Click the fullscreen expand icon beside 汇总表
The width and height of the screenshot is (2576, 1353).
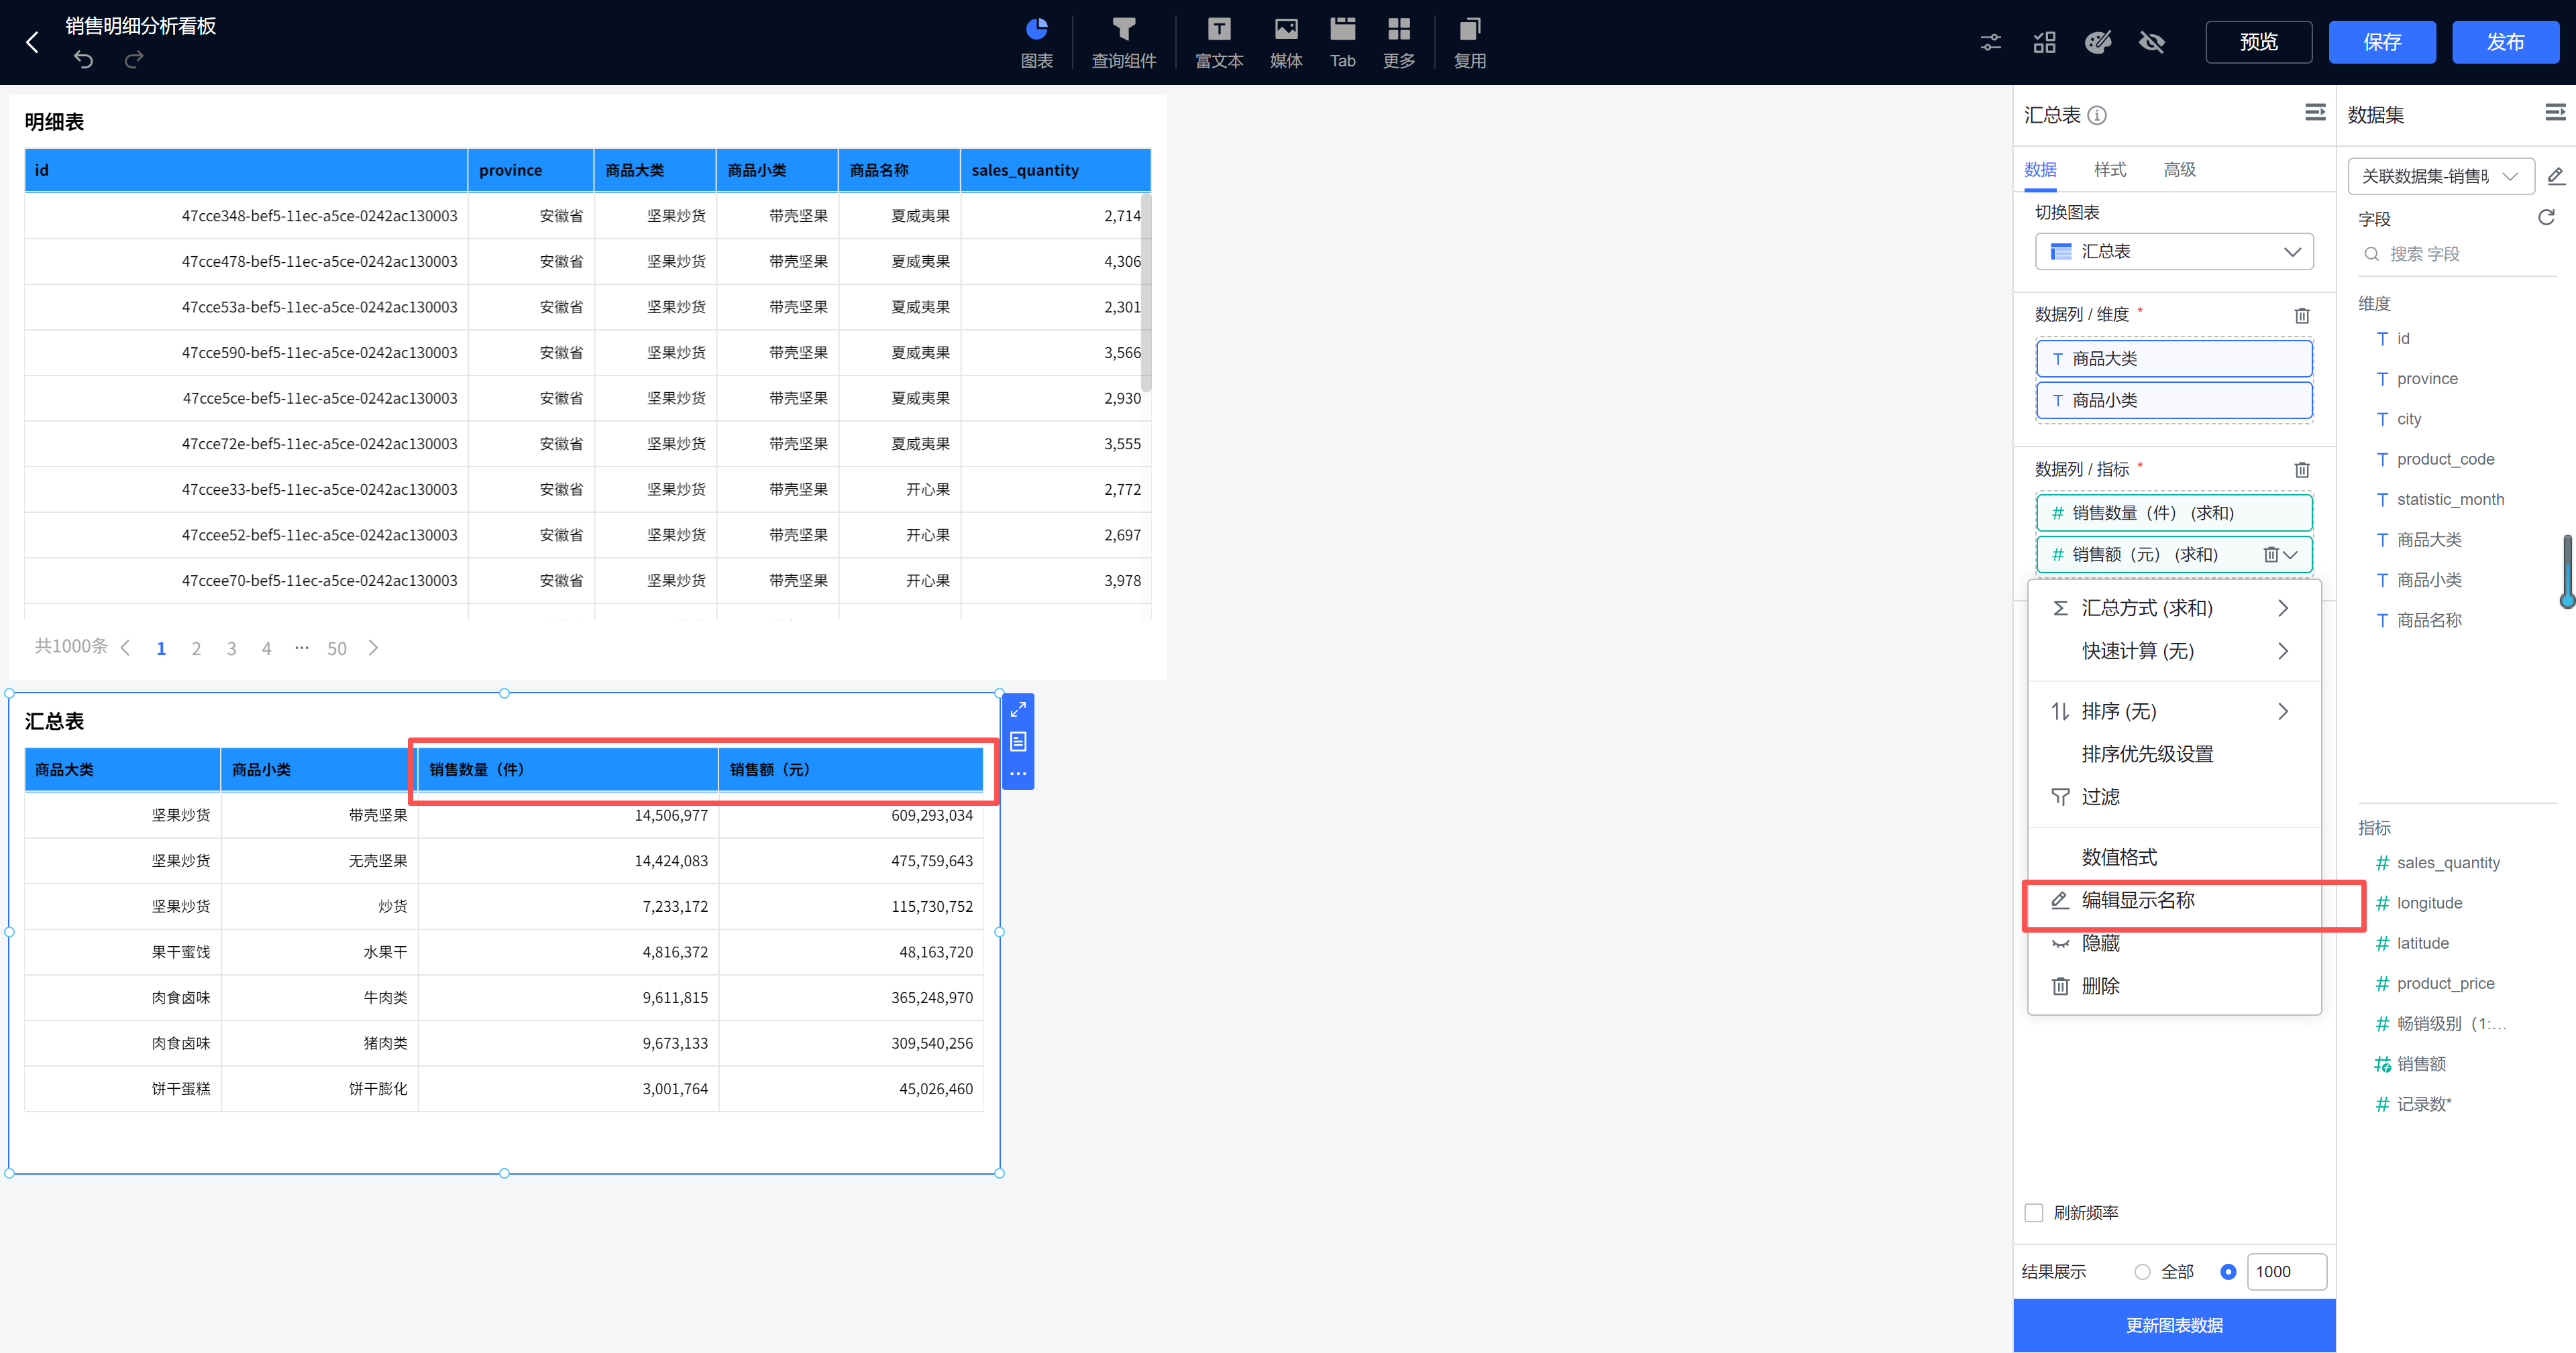point(1017,709)
